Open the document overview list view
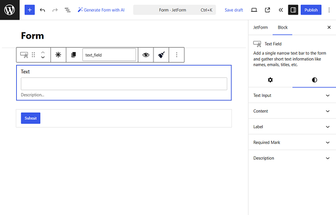Screen dimensions: 336x215 pyautogui.click(x=68, y=10)
